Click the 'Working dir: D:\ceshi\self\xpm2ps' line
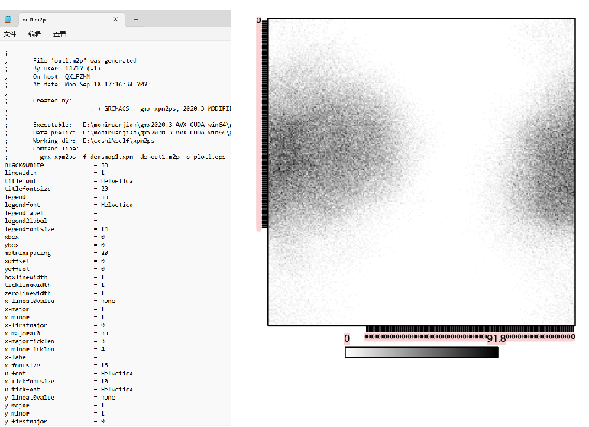Screen dimensions: 589x427 pyautogui.click(x=93, y=141)
